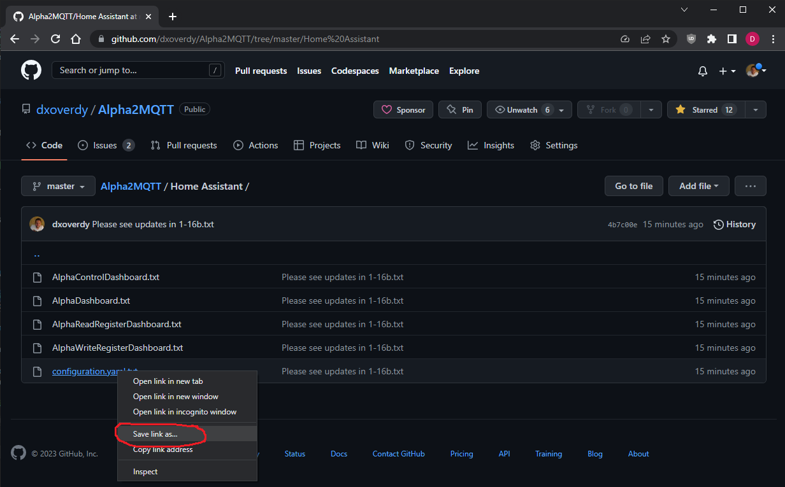Expand the Fork options arrow
This screenshot has height=487, width=785.
651,109
